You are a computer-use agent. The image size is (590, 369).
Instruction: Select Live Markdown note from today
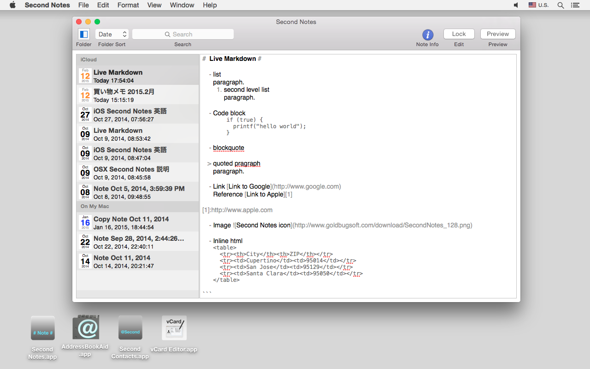[x=138, y=76]
